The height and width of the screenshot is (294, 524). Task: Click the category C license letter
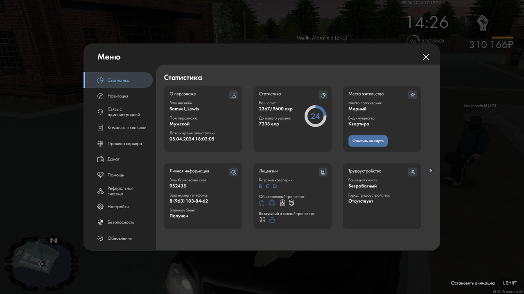click(267, 186)
